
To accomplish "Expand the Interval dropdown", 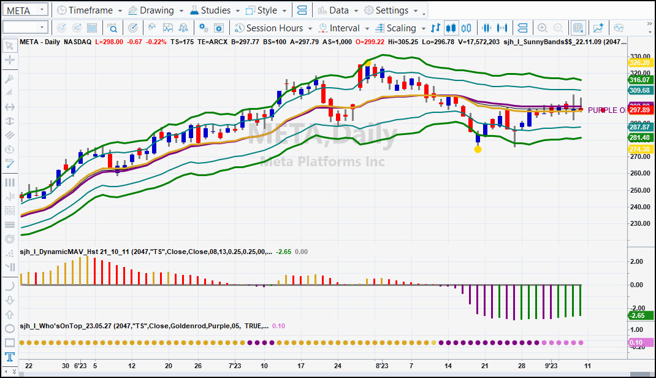I will (367, 28).
